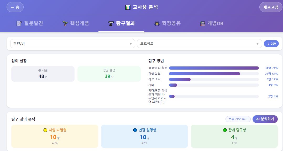Click the 탐구 깊이 분석 heading
Image resolution: width=283 pixels, height=151 pixels.
point(23,119)
